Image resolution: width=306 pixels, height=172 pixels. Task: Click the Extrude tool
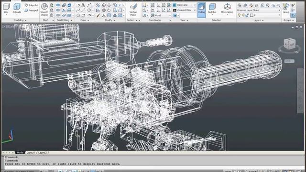[17, 9]
